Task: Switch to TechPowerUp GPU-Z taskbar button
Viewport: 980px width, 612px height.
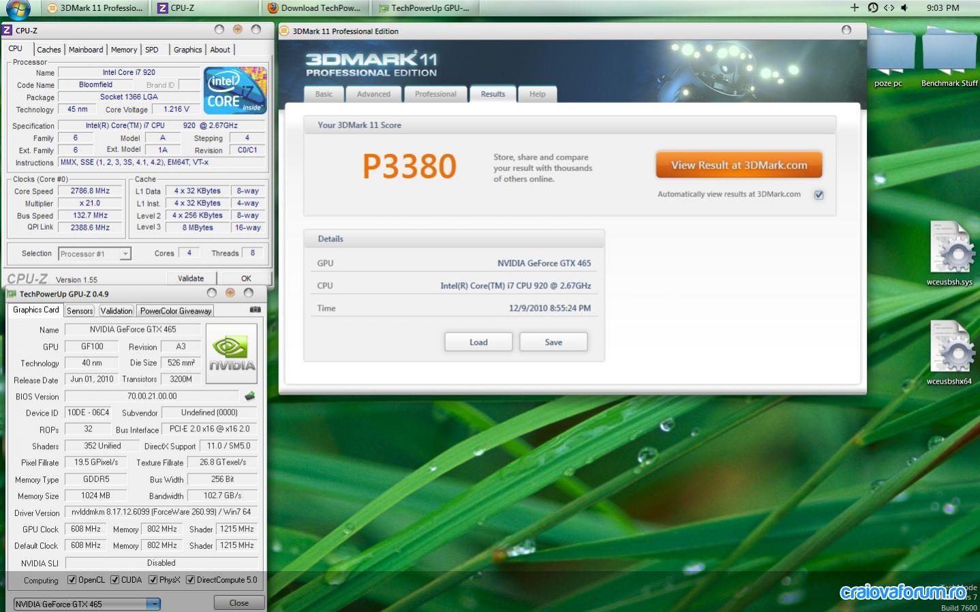Action: point(426,8)
